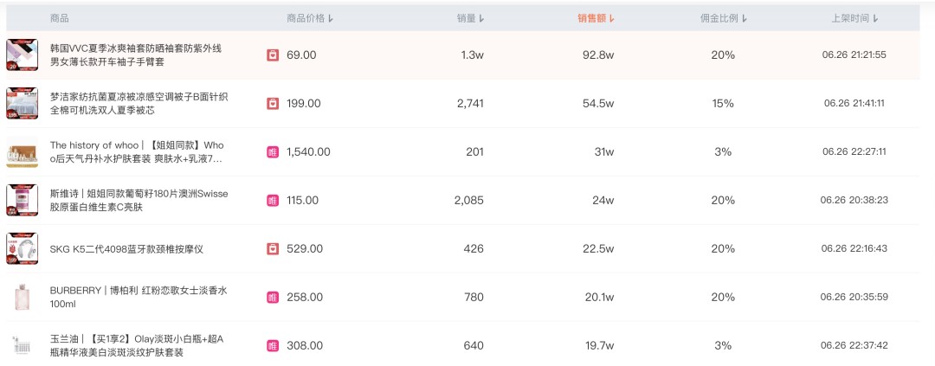Click the pink 唯 icon beside 1,540.00
This screenshot has width=935, height=366.
point(273,152)
